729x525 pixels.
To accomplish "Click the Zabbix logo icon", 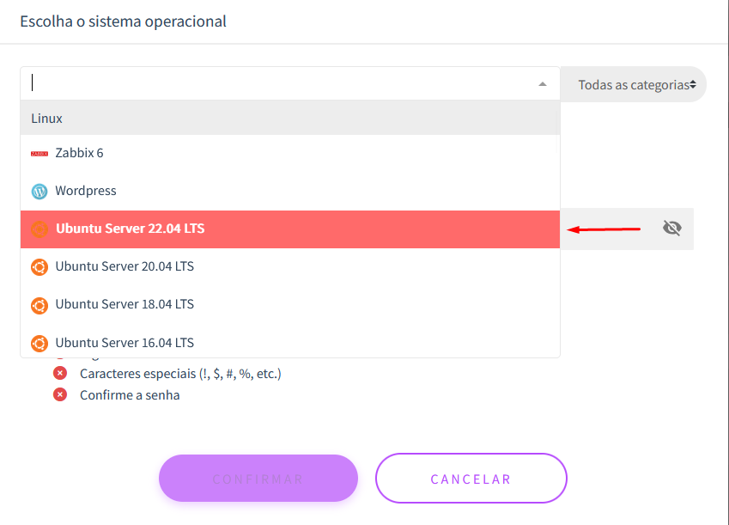I will coord(39,154).
